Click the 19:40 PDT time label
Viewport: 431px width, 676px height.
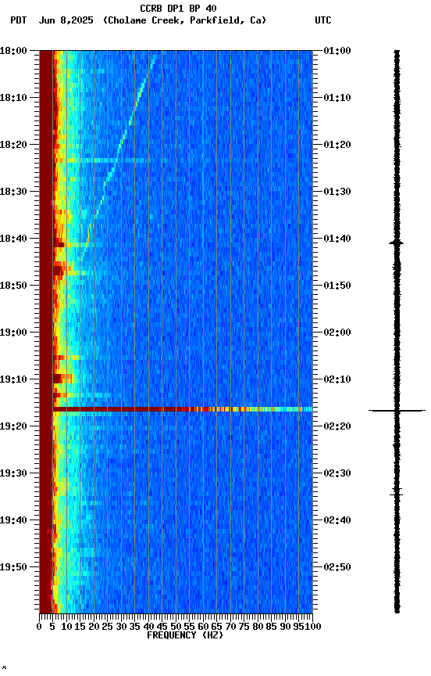click(x=13, y=520)
